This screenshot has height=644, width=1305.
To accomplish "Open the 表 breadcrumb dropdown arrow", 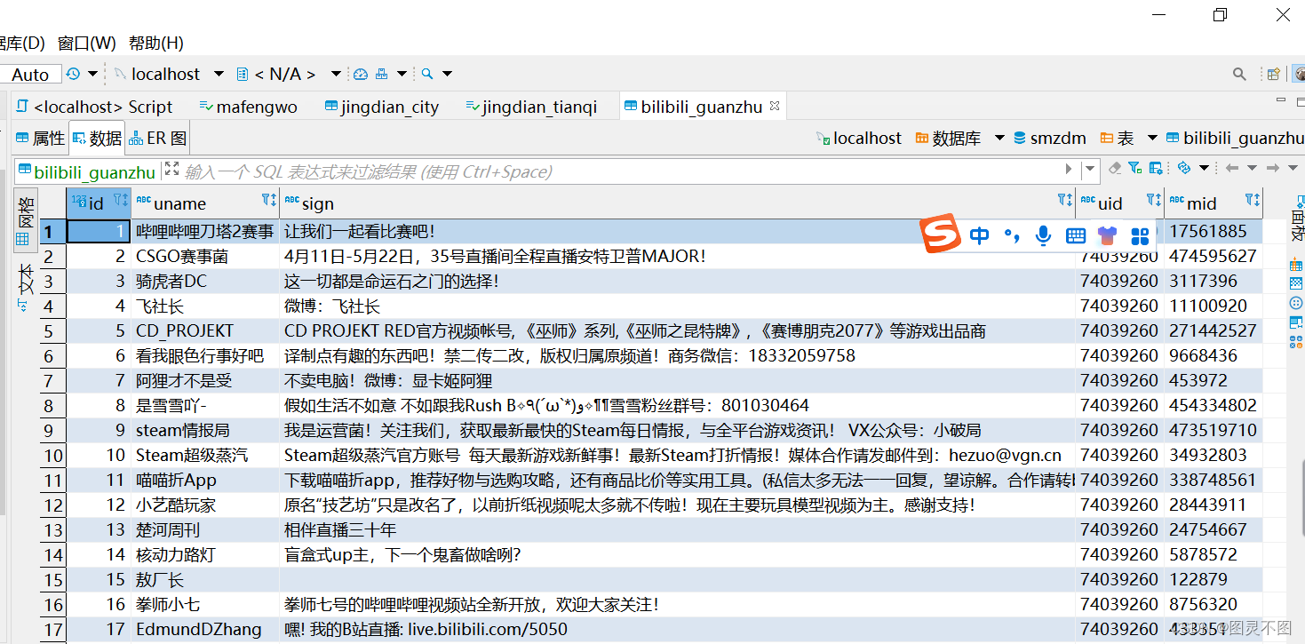I will click(x=1152, y=138).
